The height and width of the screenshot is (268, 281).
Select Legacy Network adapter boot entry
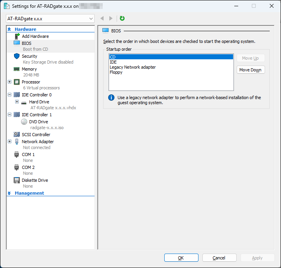click(133, 67)
